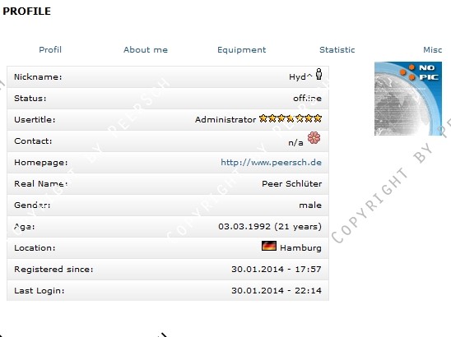The height and width of the screenshot is (337, 451).
Task: Switch to the Profil tab
Action: 50,49
